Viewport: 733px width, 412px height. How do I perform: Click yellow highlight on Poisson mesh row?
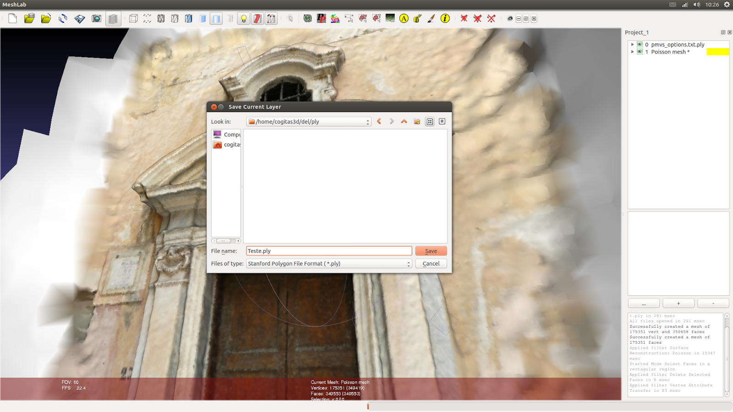(717, 52)
